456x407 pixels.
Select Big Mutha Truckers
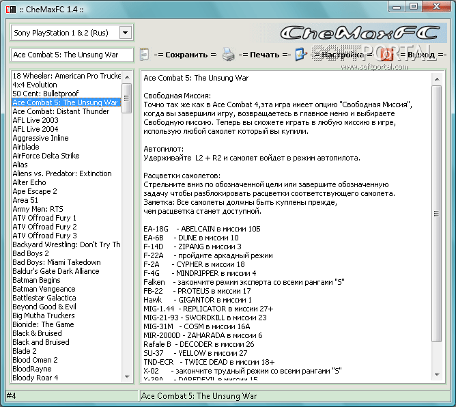click(66, 315)
